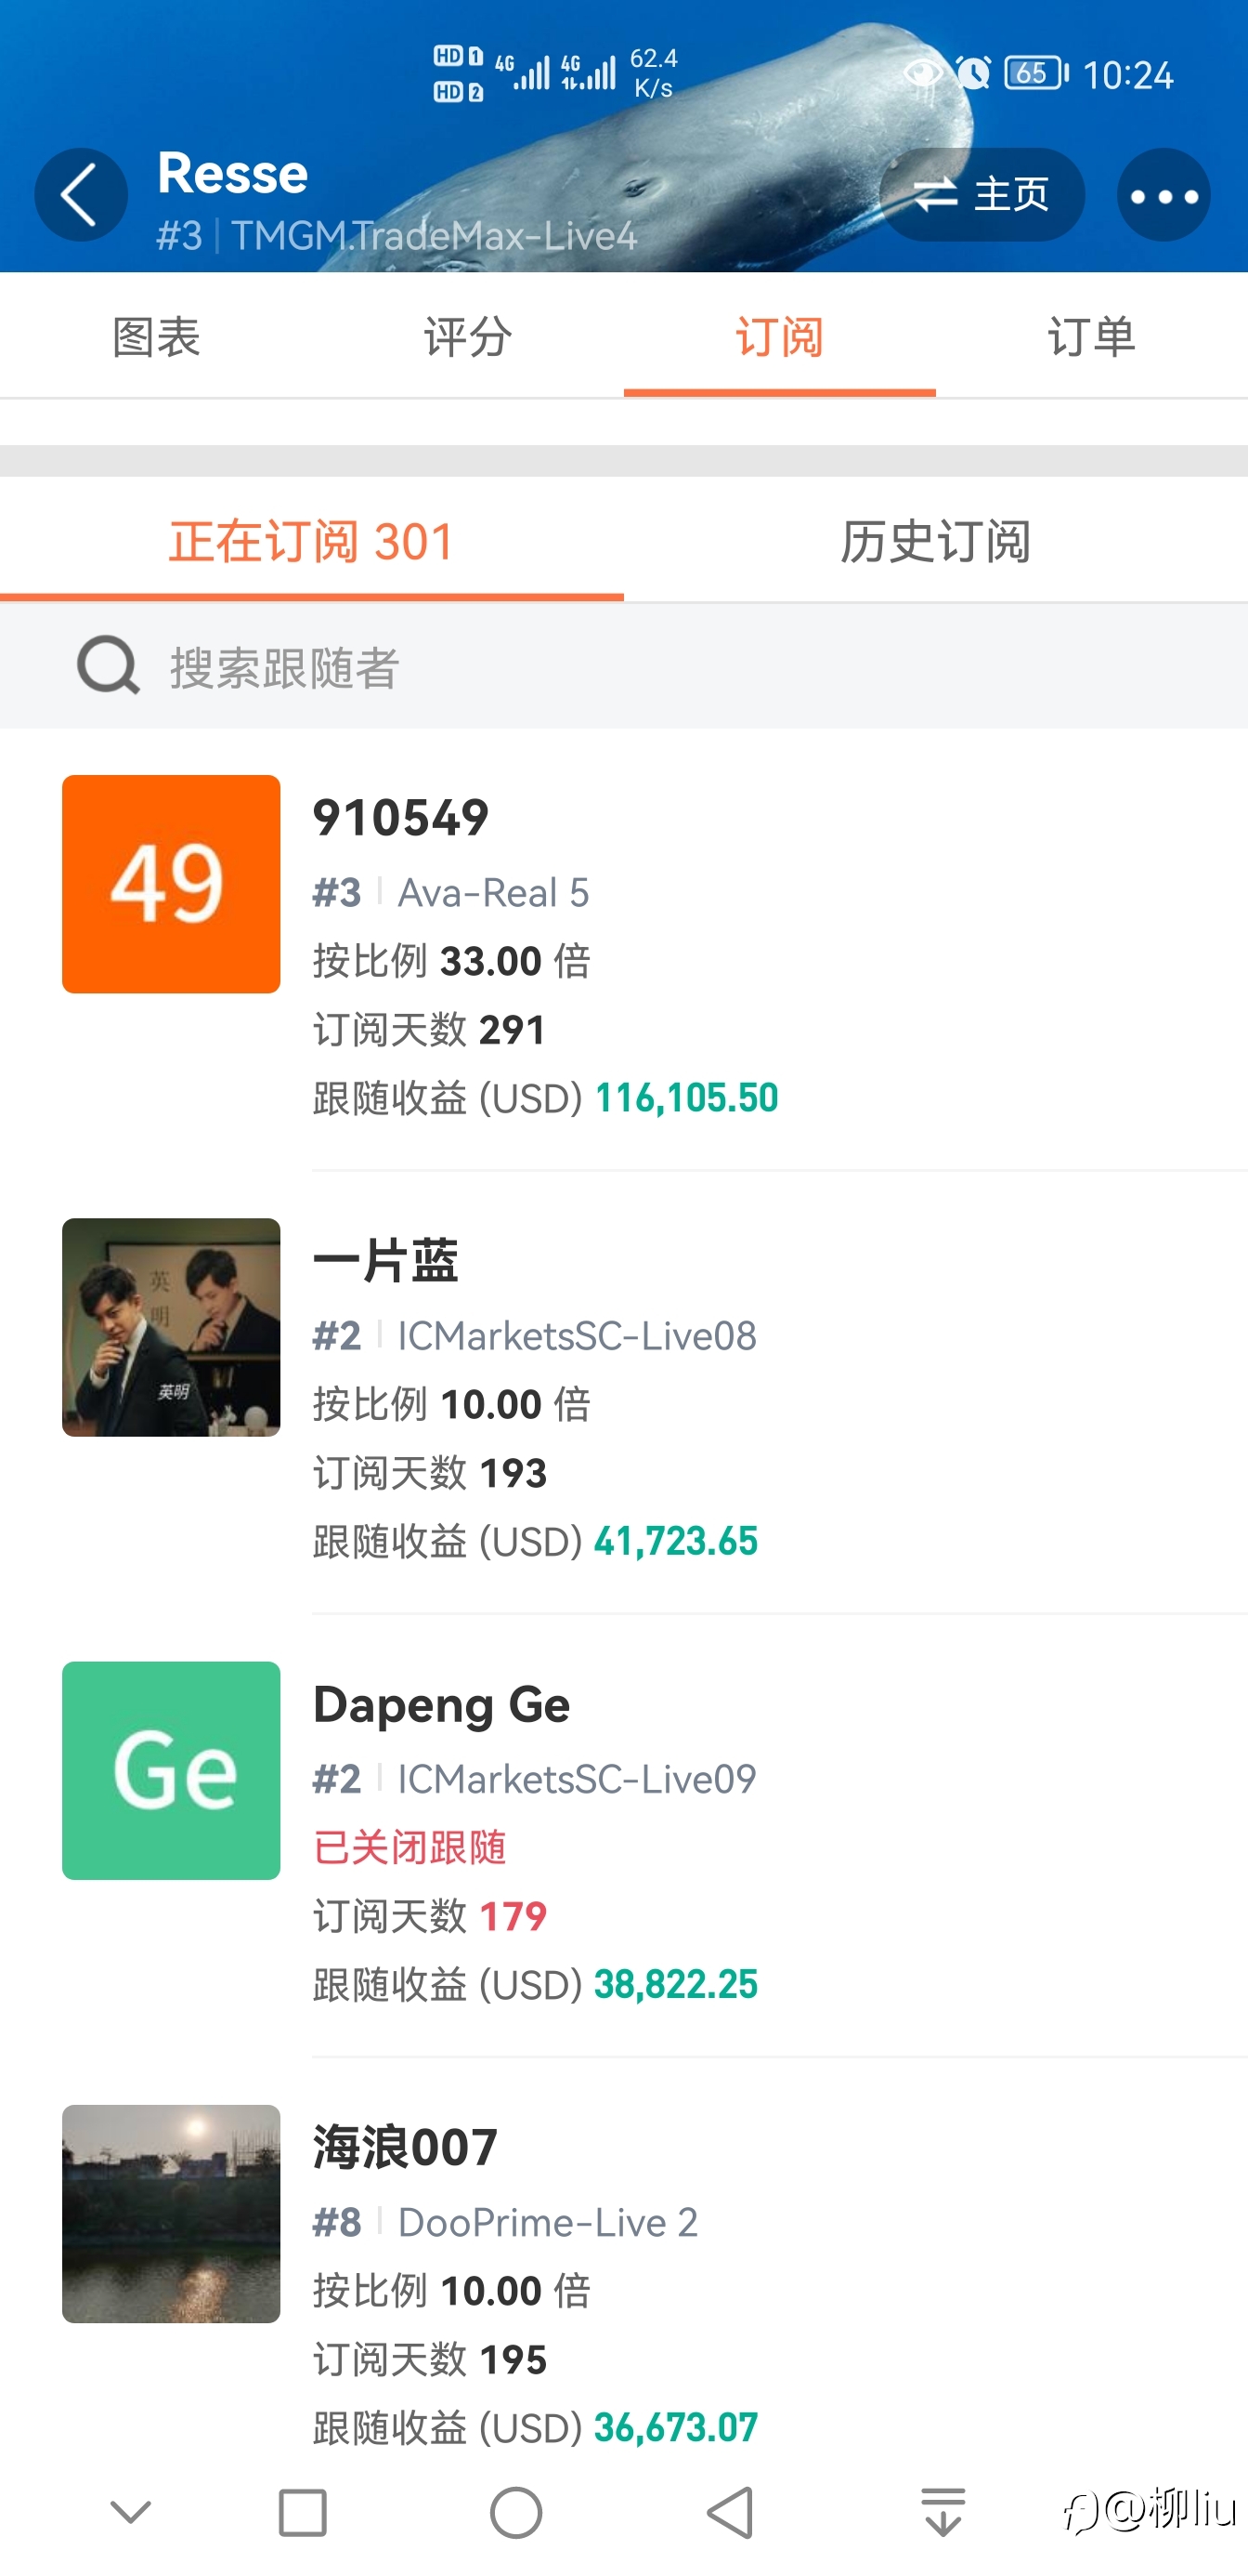
Task: Switch to the 订单 tab
Action: point(1091,336)
